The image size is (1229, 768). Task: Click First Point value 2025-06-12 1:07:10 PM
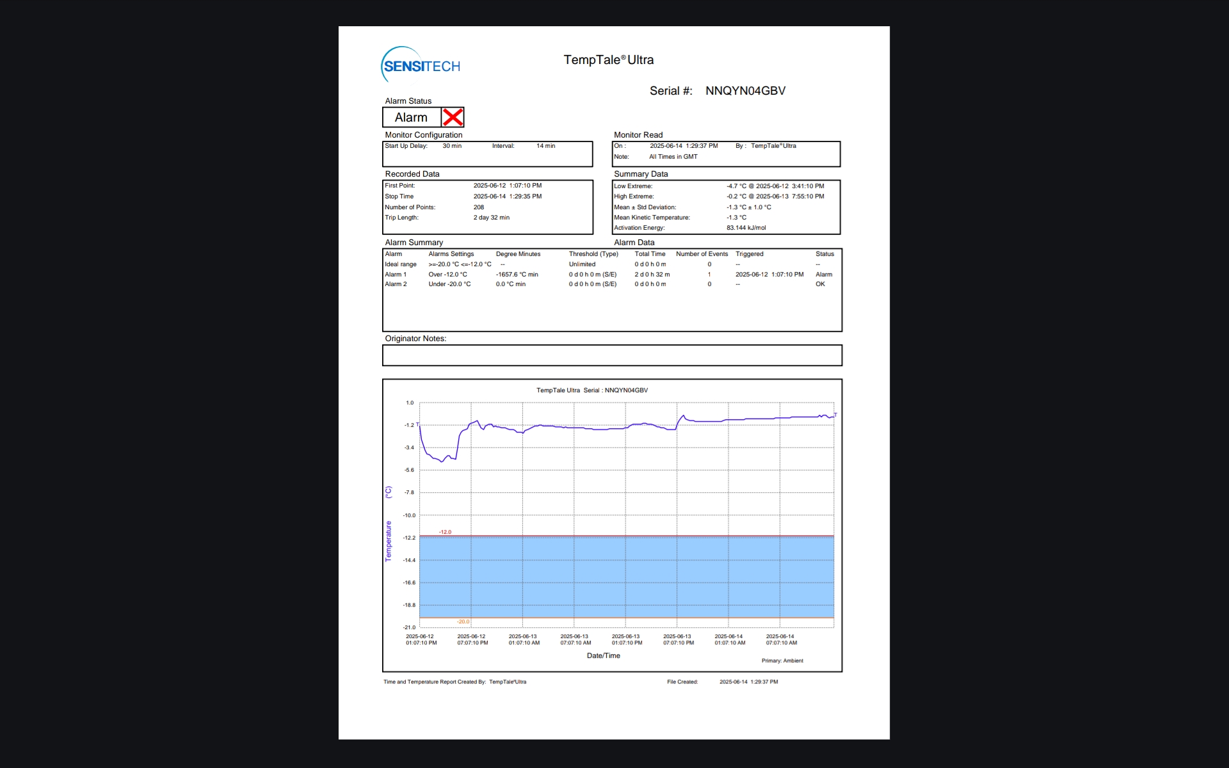click(x=508, y=186)
